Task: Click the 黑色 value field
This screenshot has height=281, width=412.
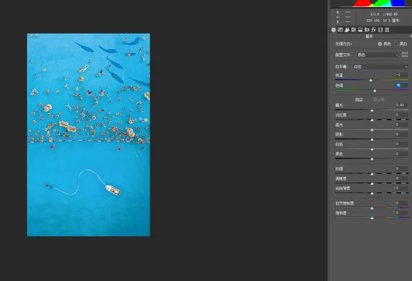Action: click(402, 153)
